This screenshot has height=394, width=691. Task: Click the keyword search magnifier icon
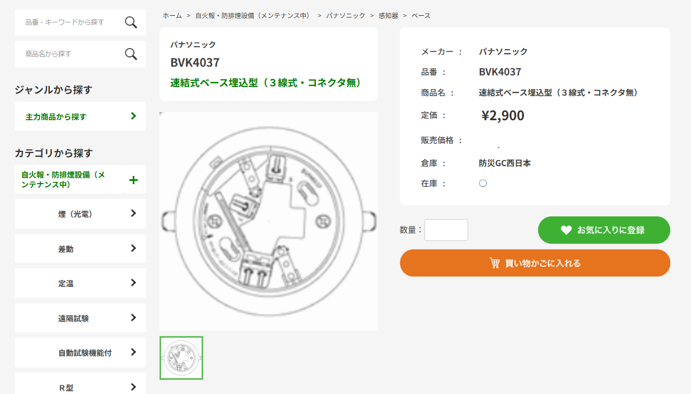click(131, 22)
